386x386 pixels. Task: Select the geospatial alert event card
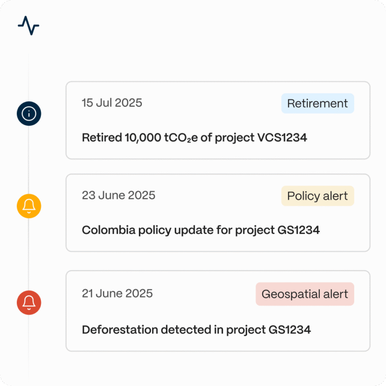tap(218, 311)
